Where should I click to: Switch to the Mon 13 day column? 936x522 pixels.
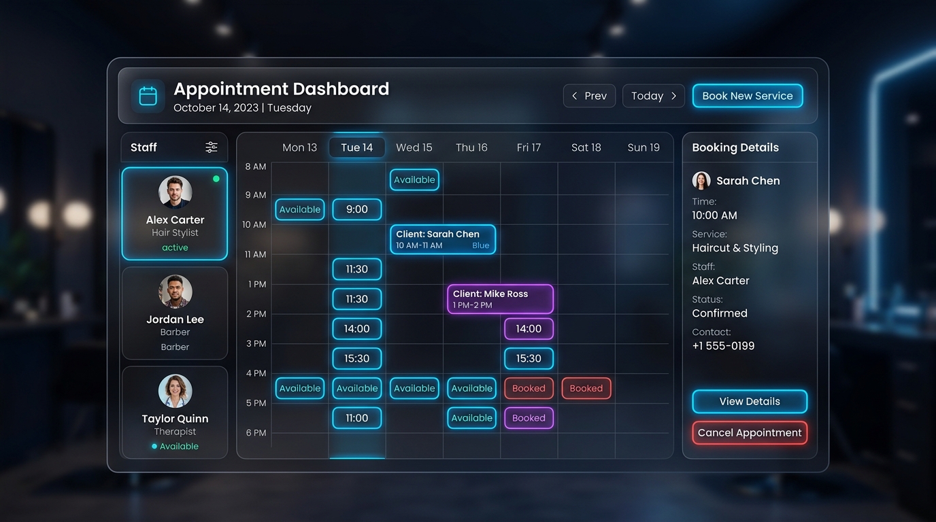coord(299,147)
